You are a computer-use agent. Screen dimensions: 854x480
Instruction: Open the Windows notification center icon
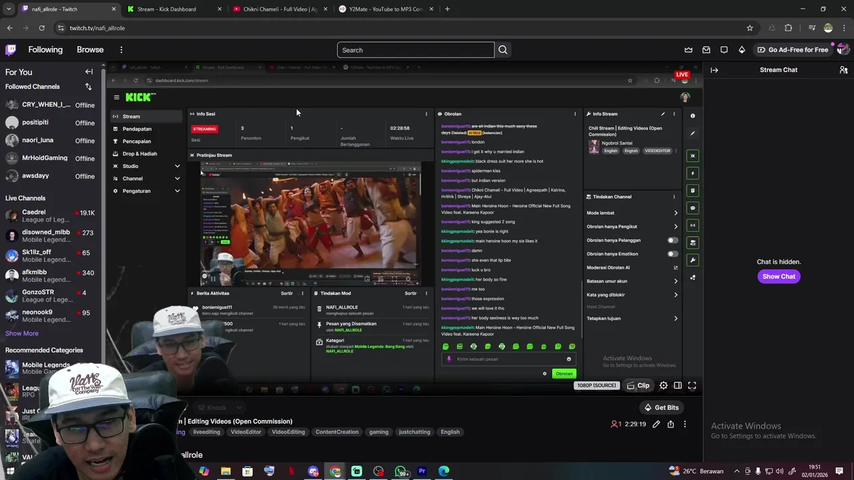[x=839, y=471]
